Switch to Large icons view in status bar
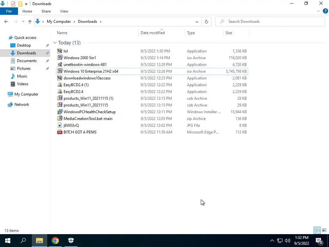Viewport: 329px width, 247px height. click(x=324, y=230)
